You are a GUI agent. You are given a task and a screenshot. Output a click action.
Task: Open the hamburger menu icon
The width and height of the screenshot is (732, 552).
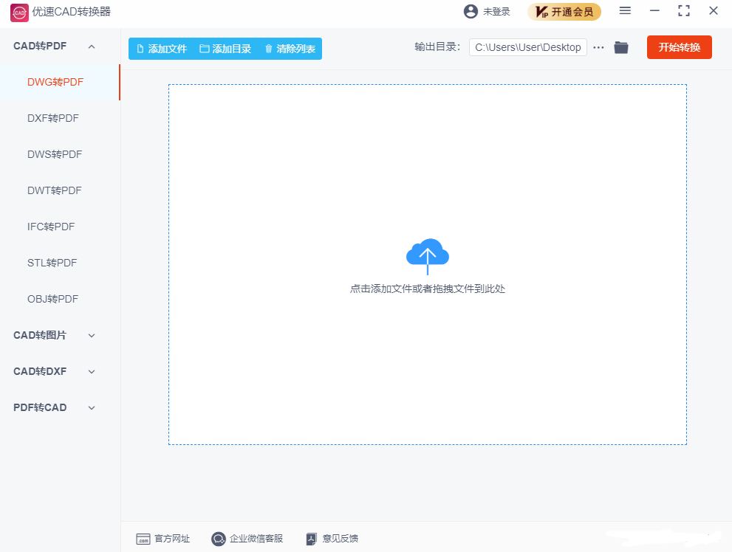[x=625, y=11]
